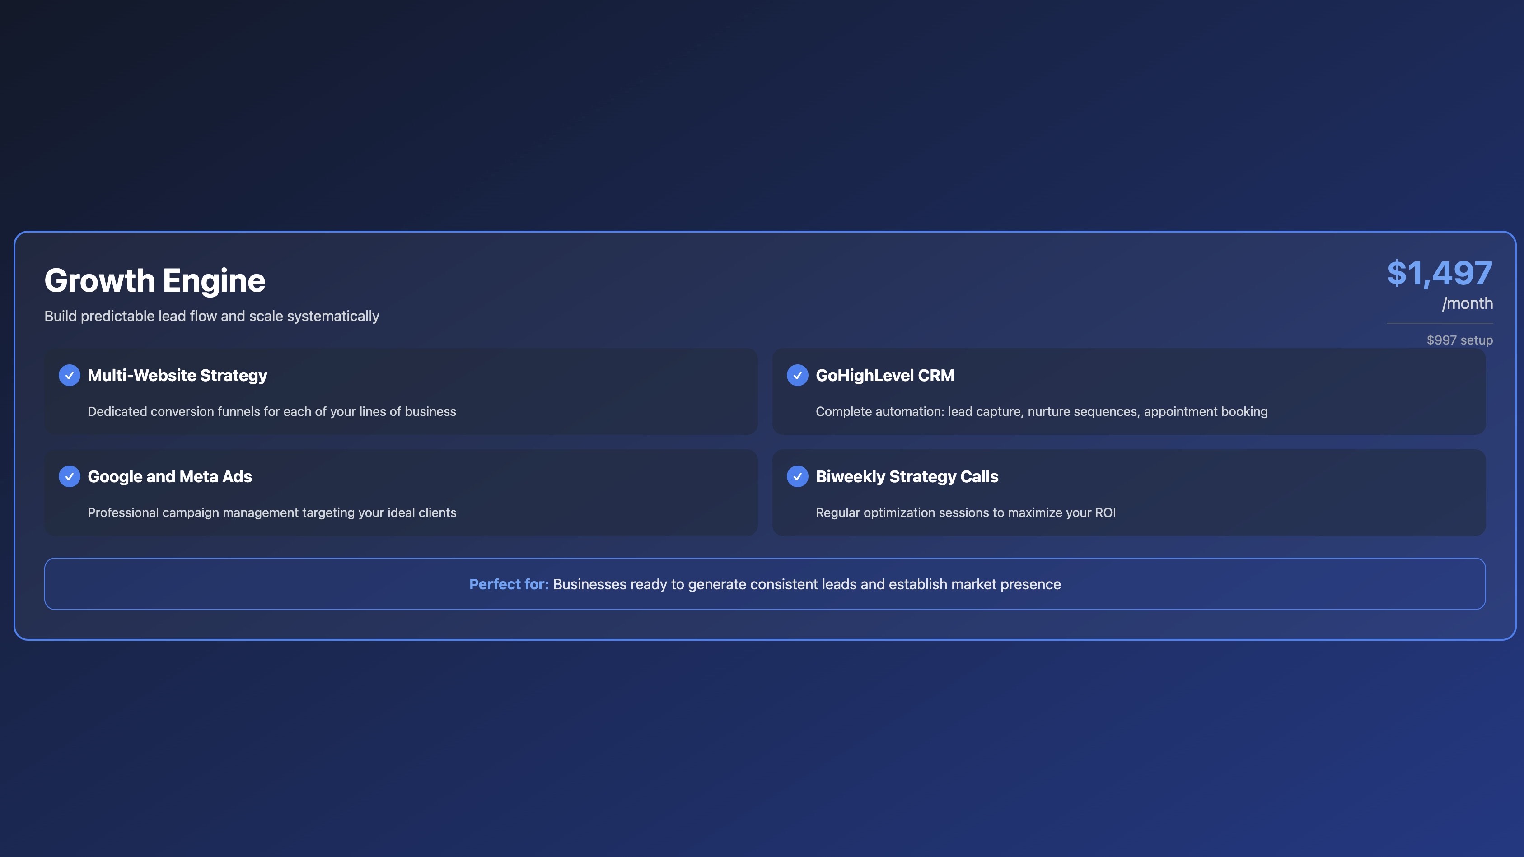Click the checkmark icon beside Google and Meta Ads
Image resolution: width=1524 pixels, height=857 pixels.
(x=69, y=476)
